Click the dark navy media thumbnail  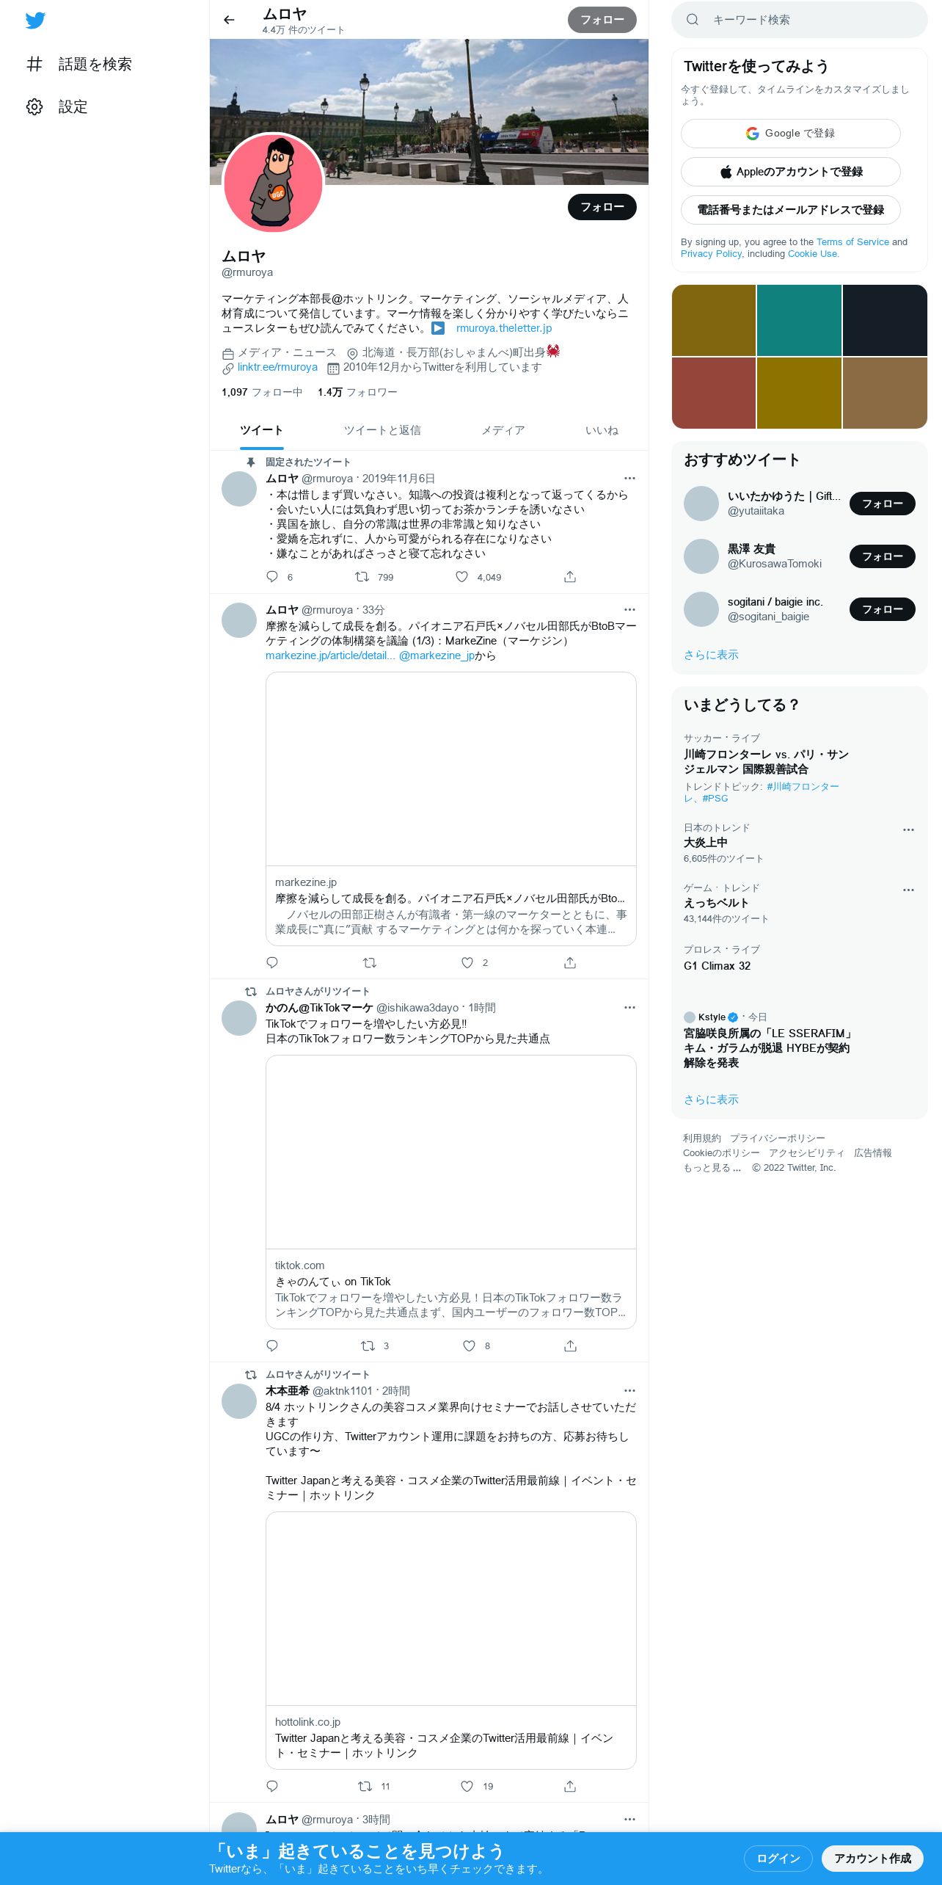[x=885, y=320]
